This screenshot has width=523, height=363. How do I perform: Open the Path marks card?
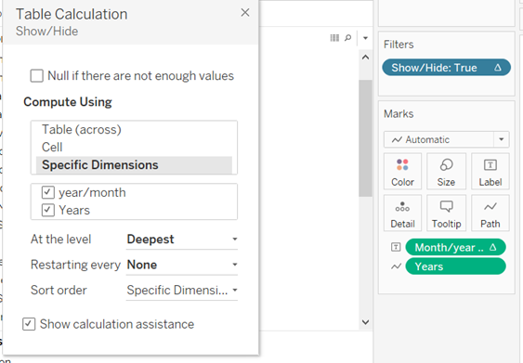(x=490, y=214)
